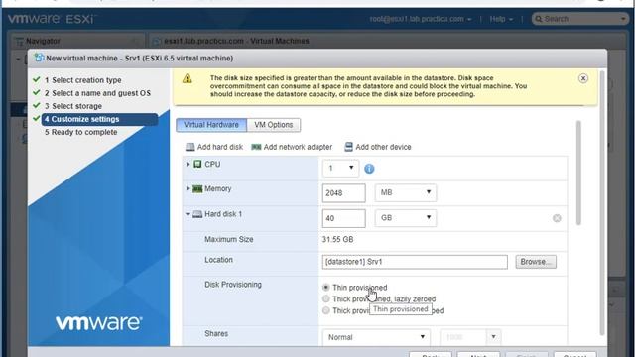
Task: Remove Hard disk 1 with X icon
Action: tap(557, 218)
